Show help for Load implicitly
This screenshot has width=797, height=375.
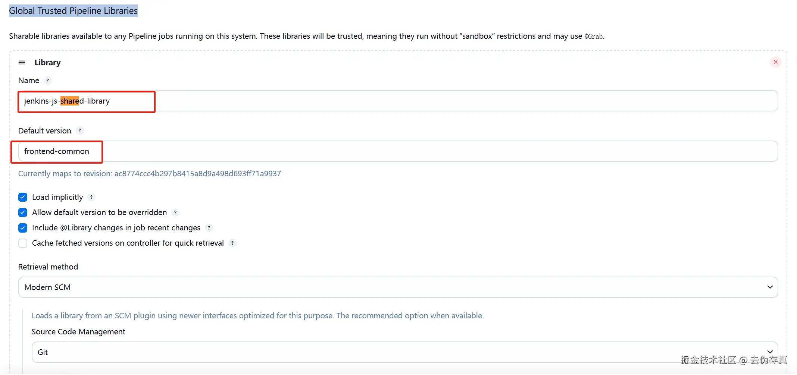pyautogui.click(x=91, y=197)
